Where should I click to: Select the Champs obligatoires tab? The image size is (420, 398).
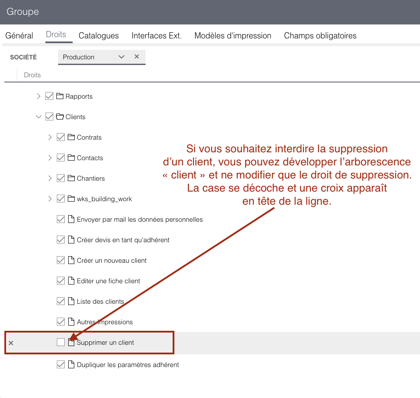320,36
